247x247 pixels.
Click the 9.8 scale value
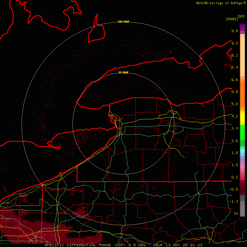(x=235, y=31)
